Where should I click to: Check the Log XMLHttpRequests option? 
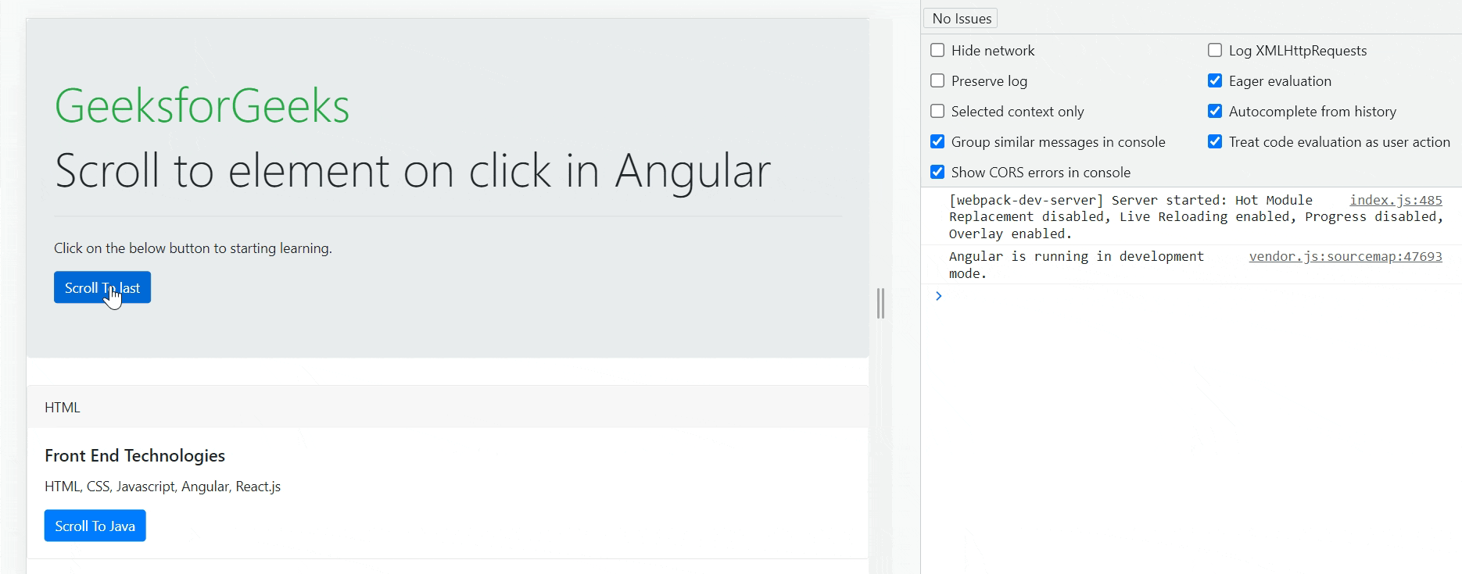1215,51
